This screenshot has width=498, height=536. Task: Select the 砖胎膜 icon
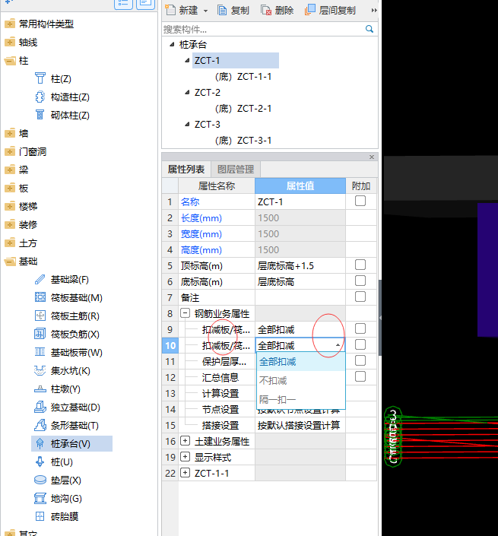click(x=40, y=516)
